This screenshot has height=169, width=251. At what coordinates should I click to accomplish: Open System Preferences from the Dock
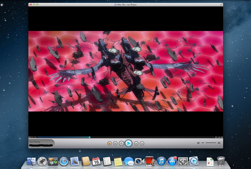(183, 161)
